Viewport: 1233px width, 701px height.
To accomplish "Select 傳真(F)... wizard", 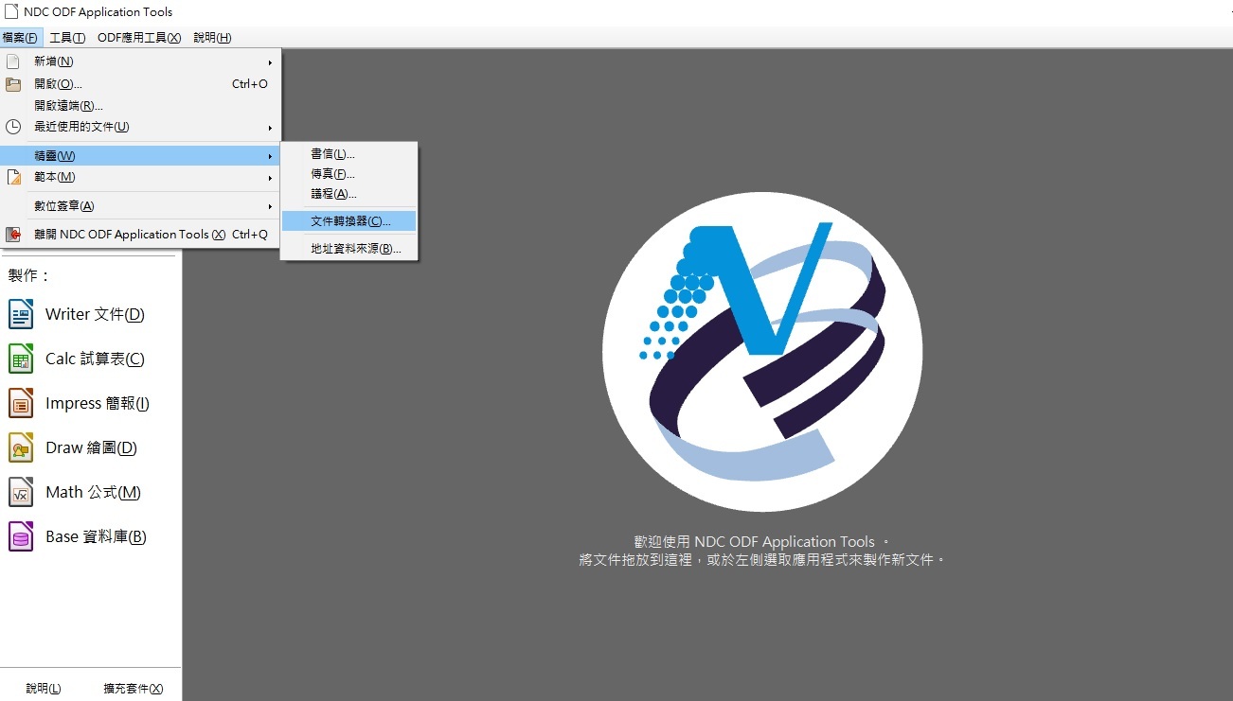I will (349, 174).
